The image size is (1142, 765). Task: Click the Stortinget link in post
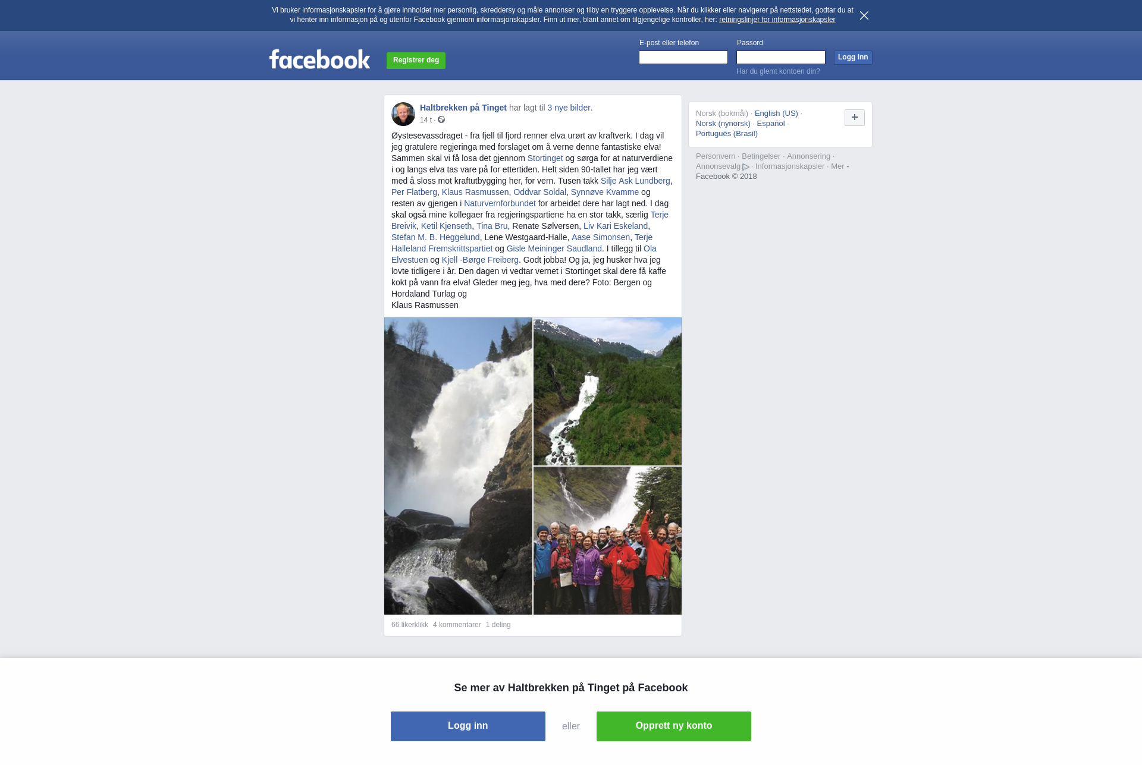click(545, 158)
